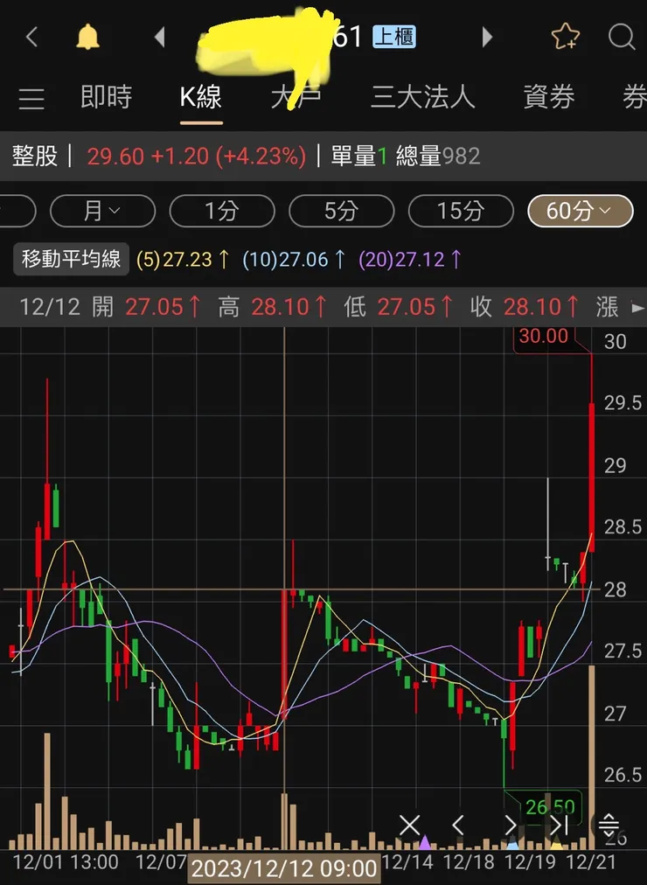This screenshot has height=885, width=647.
Task: Select the 1分 interval button
Action: tap(222, 211)
